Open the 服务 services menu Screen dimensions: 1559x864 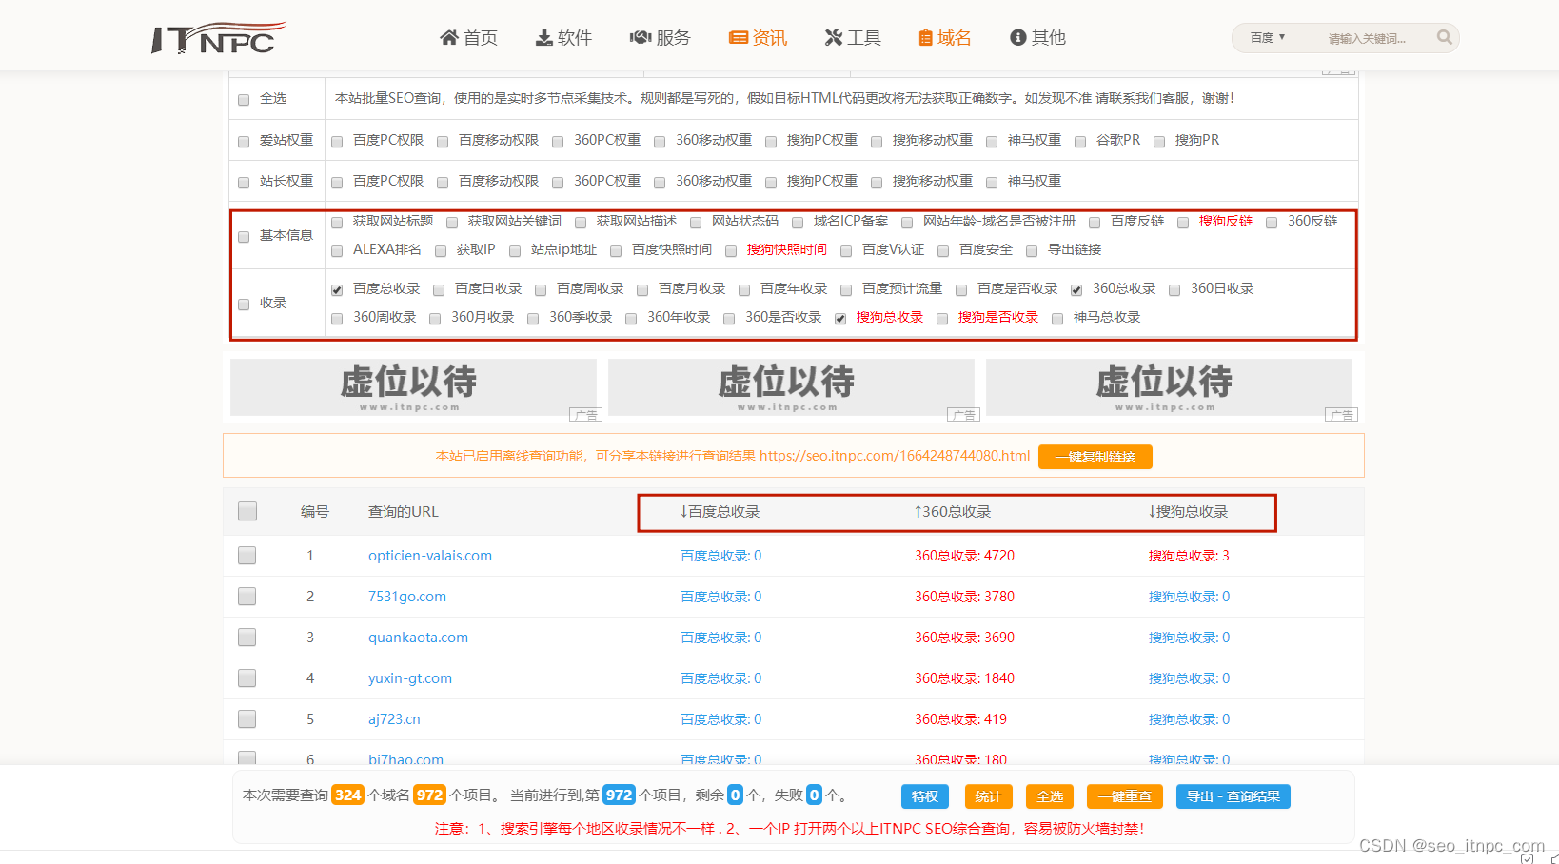coord(660,37)
